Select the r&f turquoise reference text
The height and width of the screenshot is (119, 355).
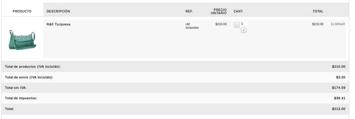point(192,26)
